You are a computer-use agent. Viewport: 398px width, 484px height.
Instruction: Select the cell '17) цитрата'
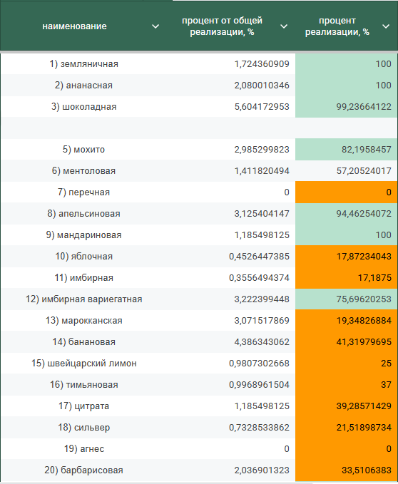(x=83, y=406)
